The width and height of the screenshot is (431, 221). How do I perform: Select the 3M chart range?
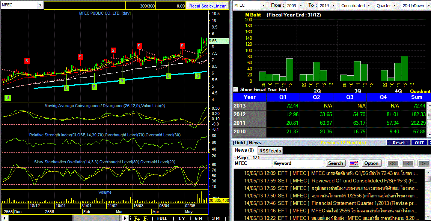216,218
